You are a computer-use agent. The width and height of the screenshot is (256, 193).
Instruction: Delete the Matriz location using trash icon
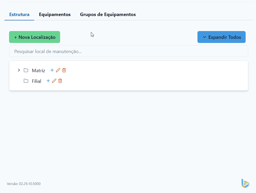pyautogui.click(x=64, y=70)
